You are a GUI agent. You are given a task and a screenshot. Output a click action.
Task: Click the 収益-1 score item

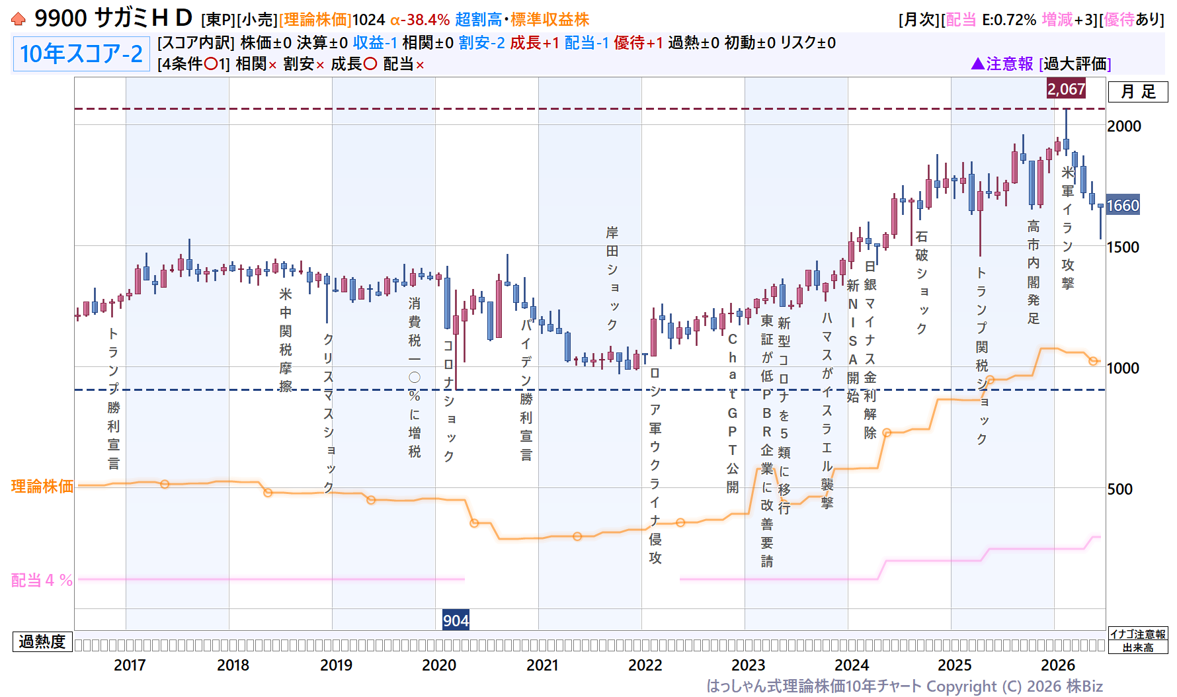point(375,43)
